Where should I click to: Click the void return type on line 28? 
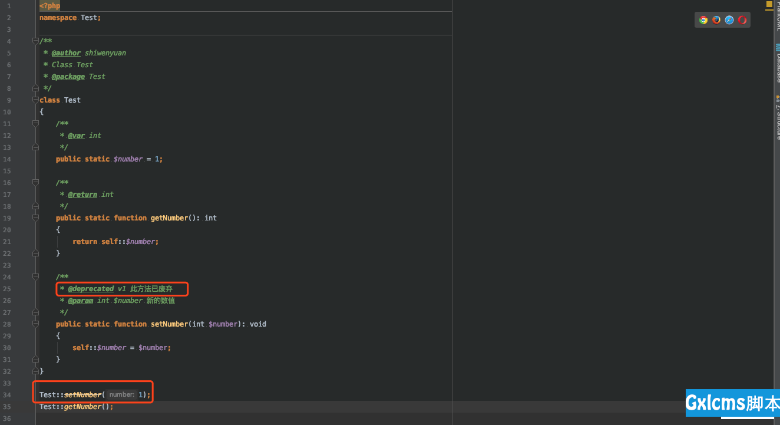coord(258,324)
